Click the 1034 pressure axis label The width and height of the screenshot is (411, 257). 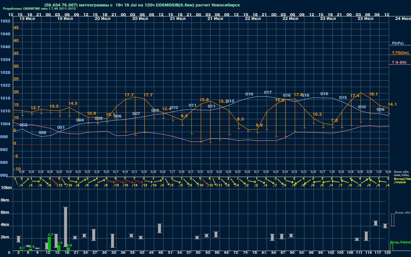tap(5, 60)
